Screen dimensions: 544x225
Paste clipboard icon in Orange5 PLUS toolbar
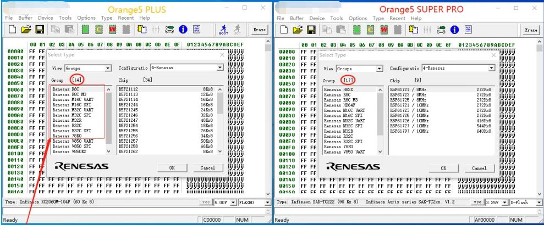coord(69,30)
